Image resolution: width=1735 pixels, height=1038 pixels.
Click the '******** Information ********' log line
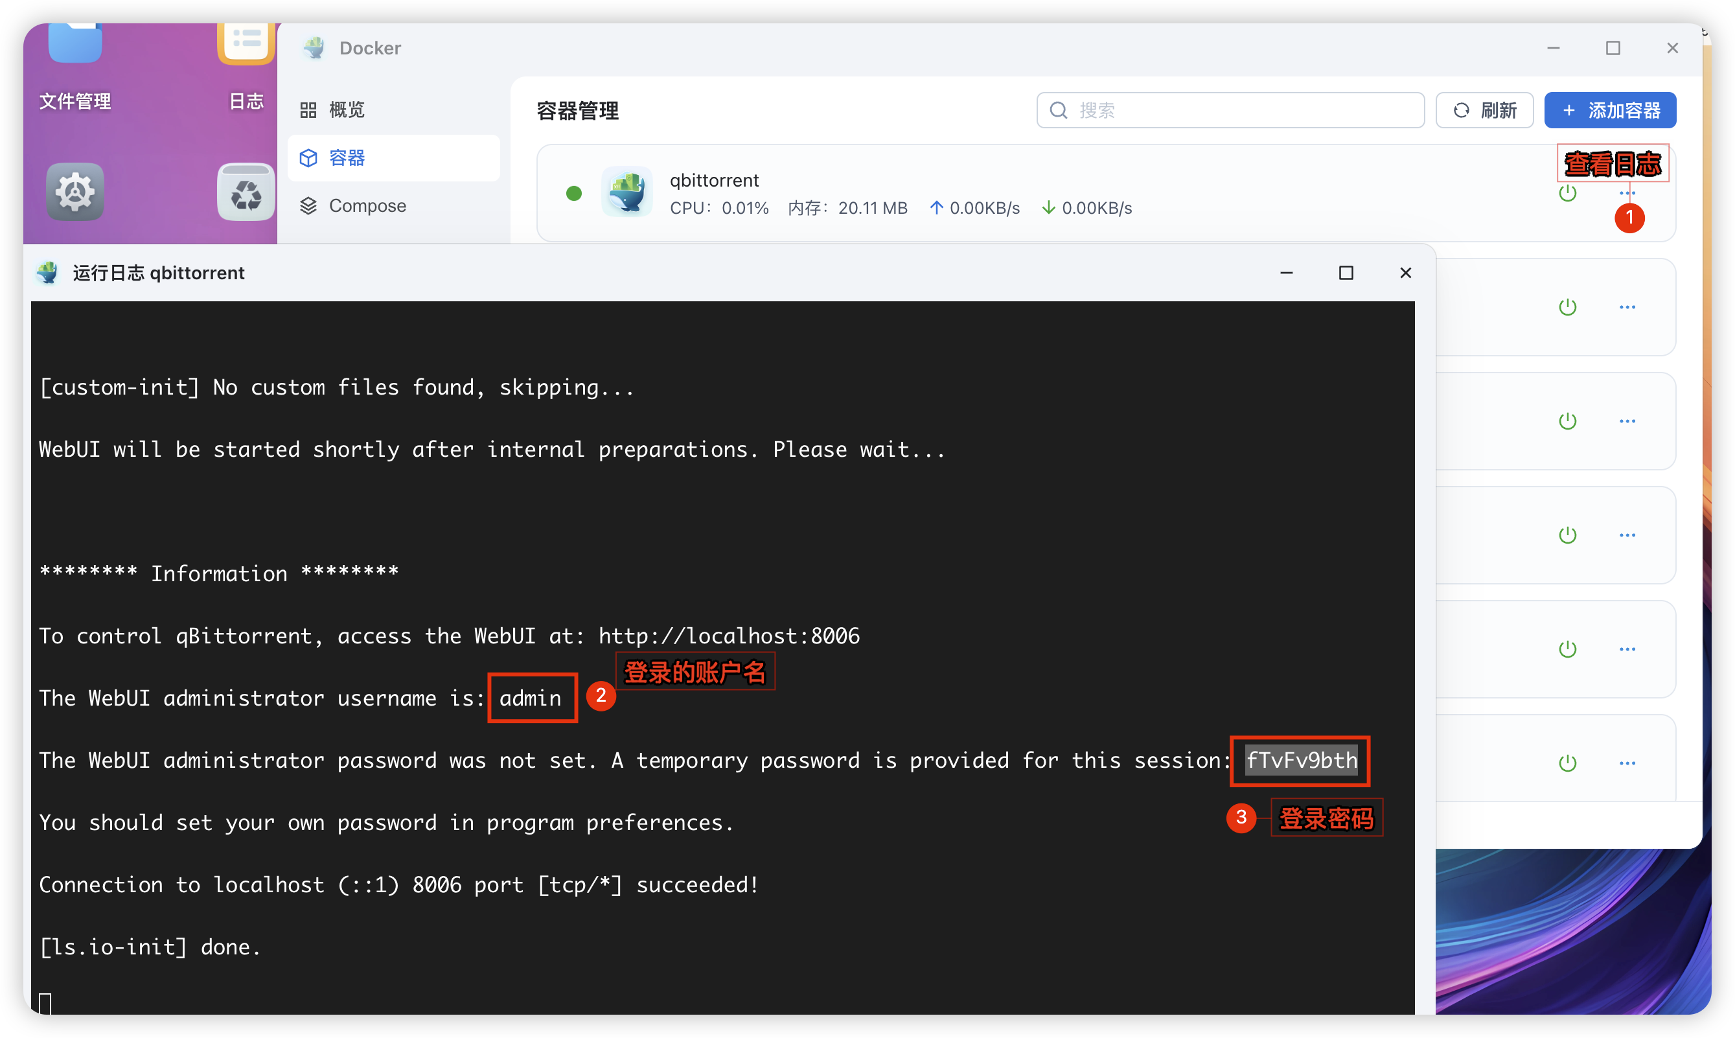click(x=219, y=573)
